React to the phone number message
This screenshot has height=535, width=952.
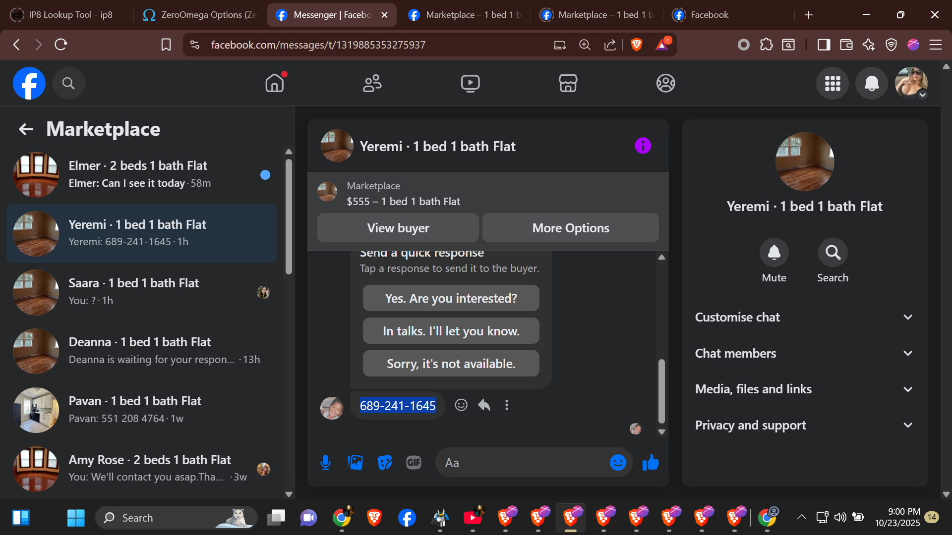tap(461, 405)
